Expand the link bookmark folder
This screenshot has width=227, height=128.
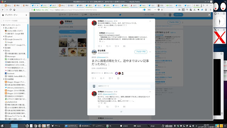coord(4,50)
